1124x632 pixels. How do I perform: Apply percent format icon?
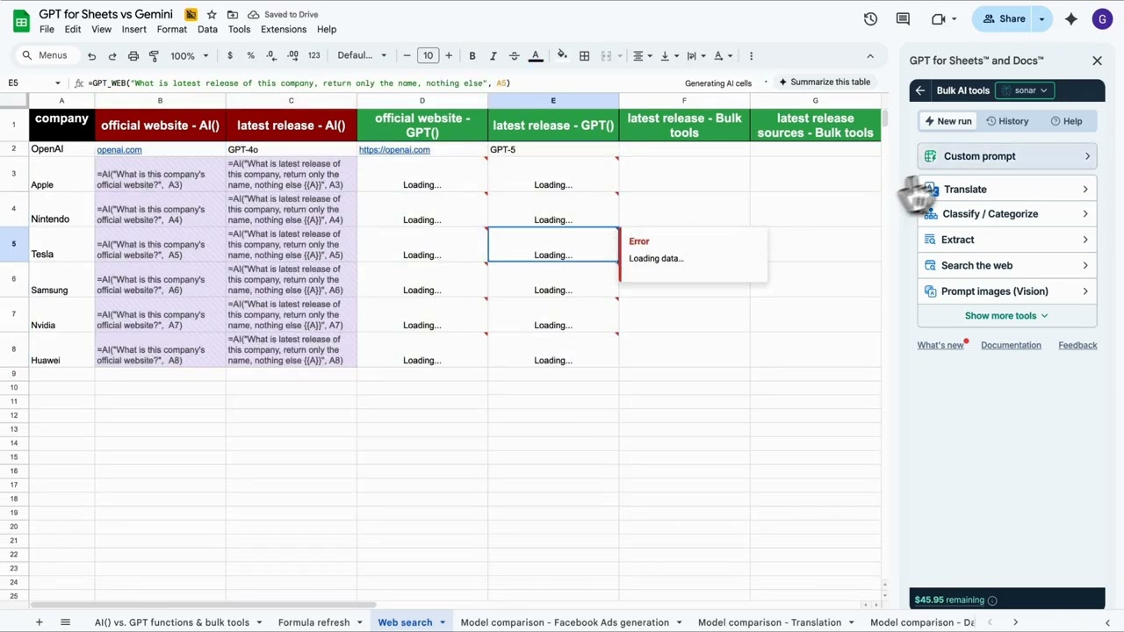pos(250,56)
